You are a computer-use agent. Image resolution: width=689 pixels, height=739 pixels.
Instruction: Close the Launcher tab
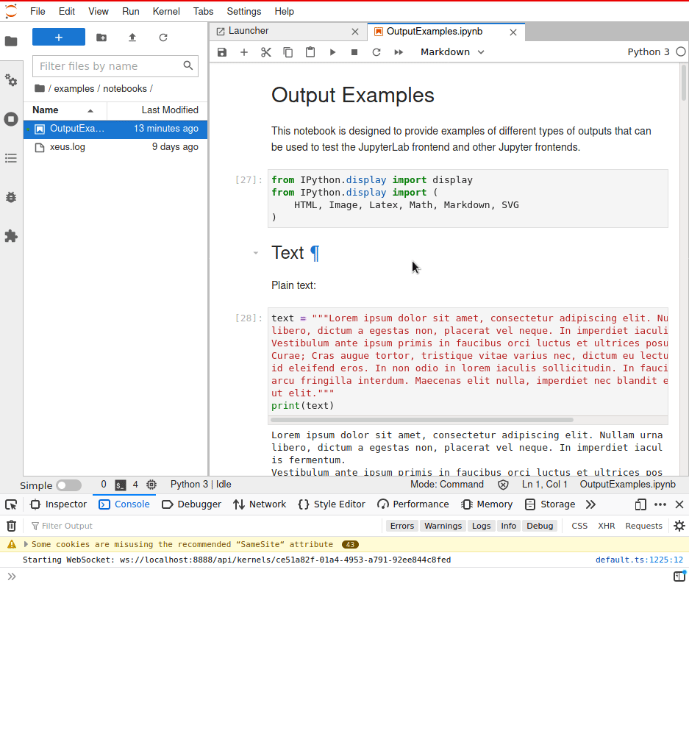pyautogui.click(x=355, y=32)
